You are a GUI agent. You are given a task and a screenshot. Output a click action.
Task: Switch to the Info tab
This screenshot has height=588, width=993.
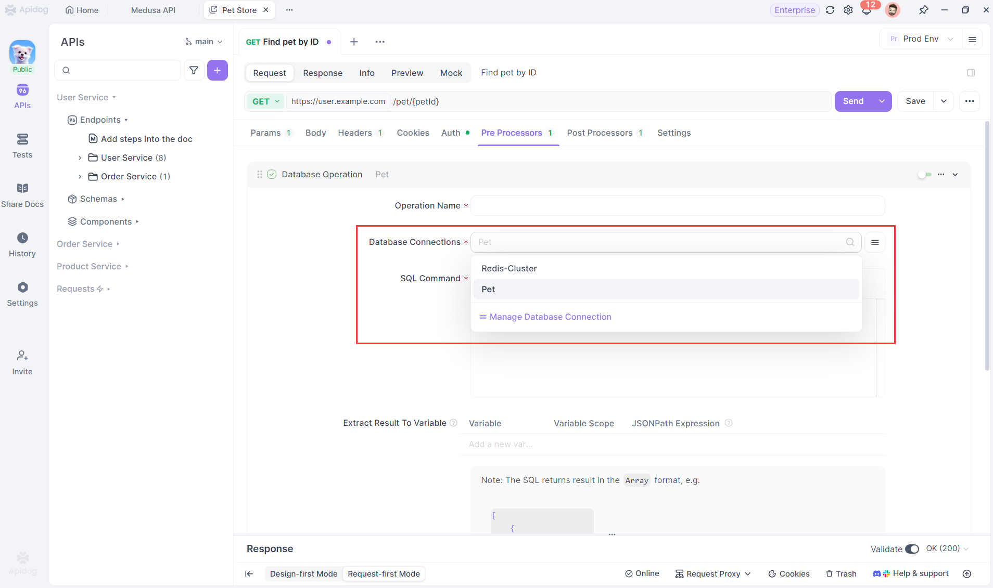[x=367, y=73]
